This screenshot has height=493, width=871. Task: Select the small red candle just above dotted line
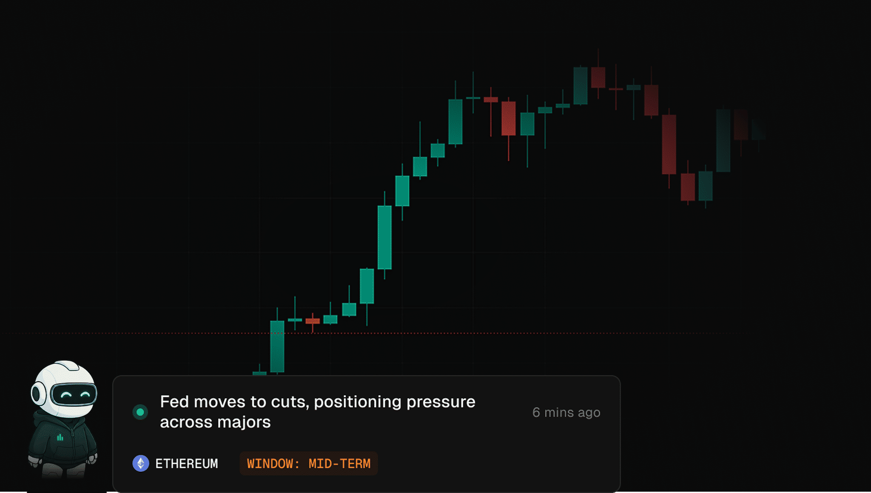[313, 321]
